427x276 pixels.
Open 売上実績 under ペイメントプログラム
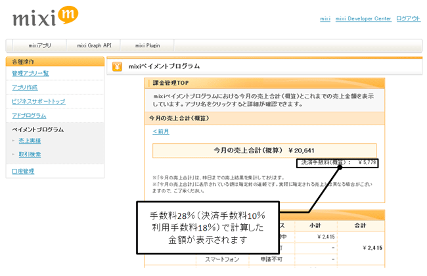[x=30, y=141]
